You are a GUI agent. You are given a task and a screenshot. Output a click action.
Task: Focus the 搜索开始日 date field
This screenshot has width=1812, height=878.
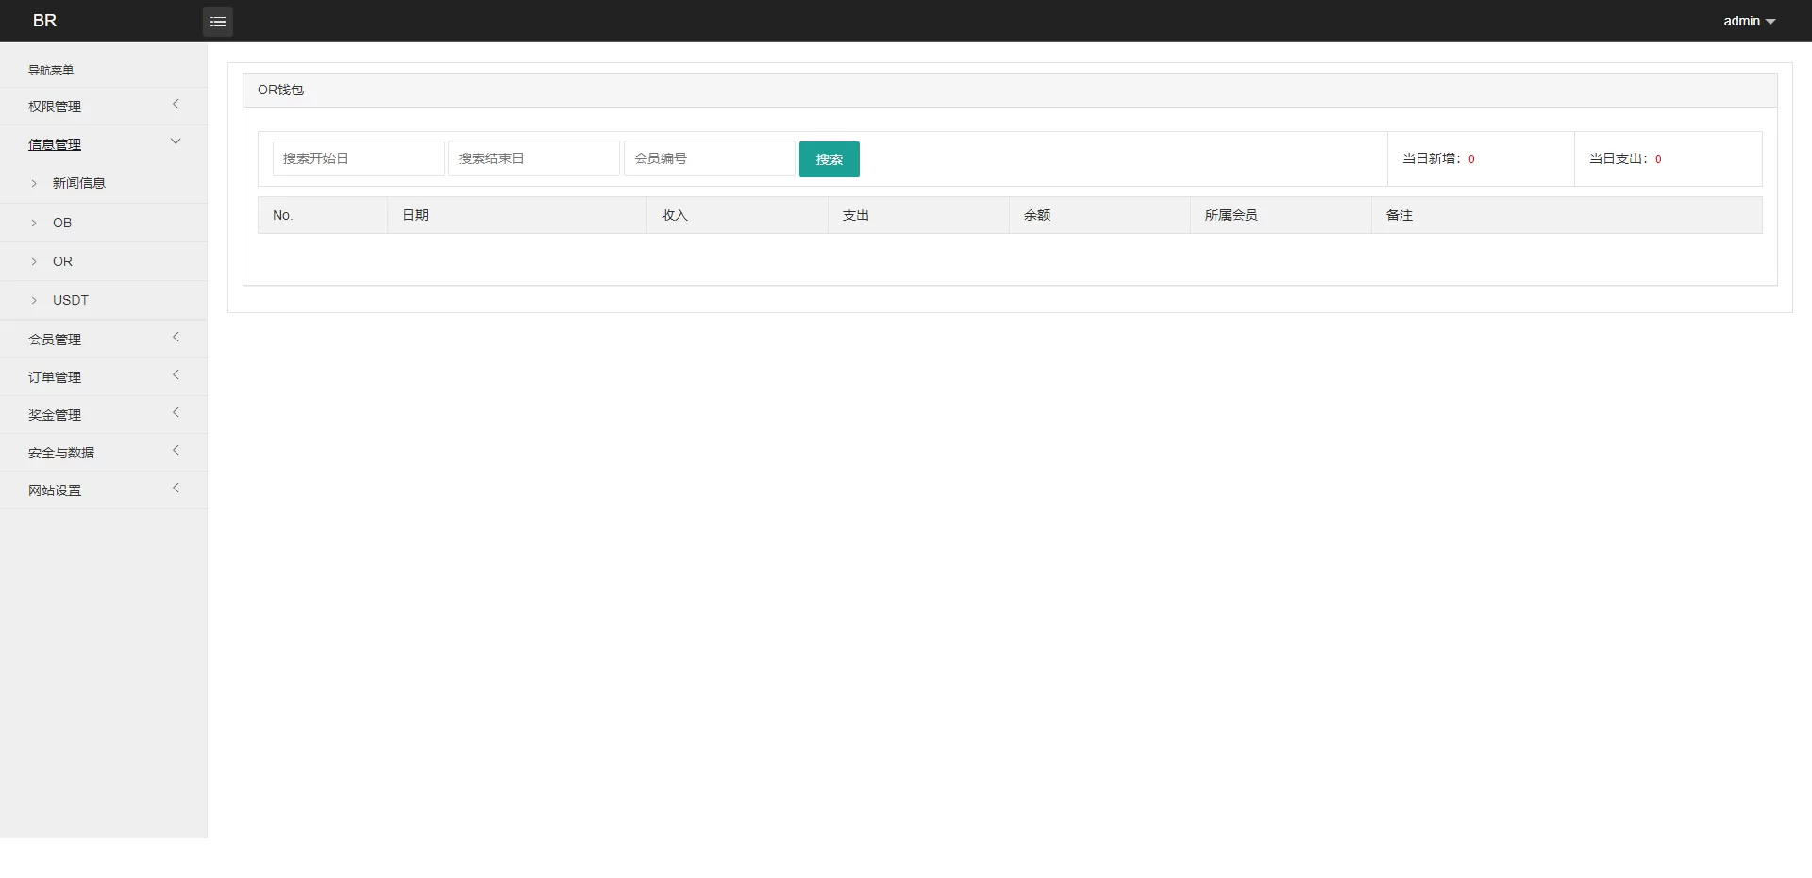[358, 158]
